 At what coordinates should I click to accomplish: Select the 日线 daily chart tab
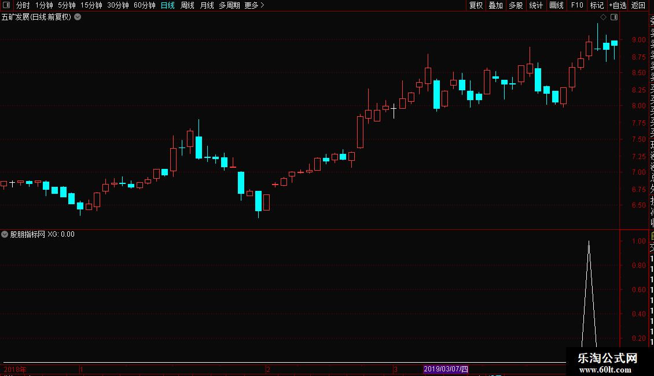click(x=168, y=5)
